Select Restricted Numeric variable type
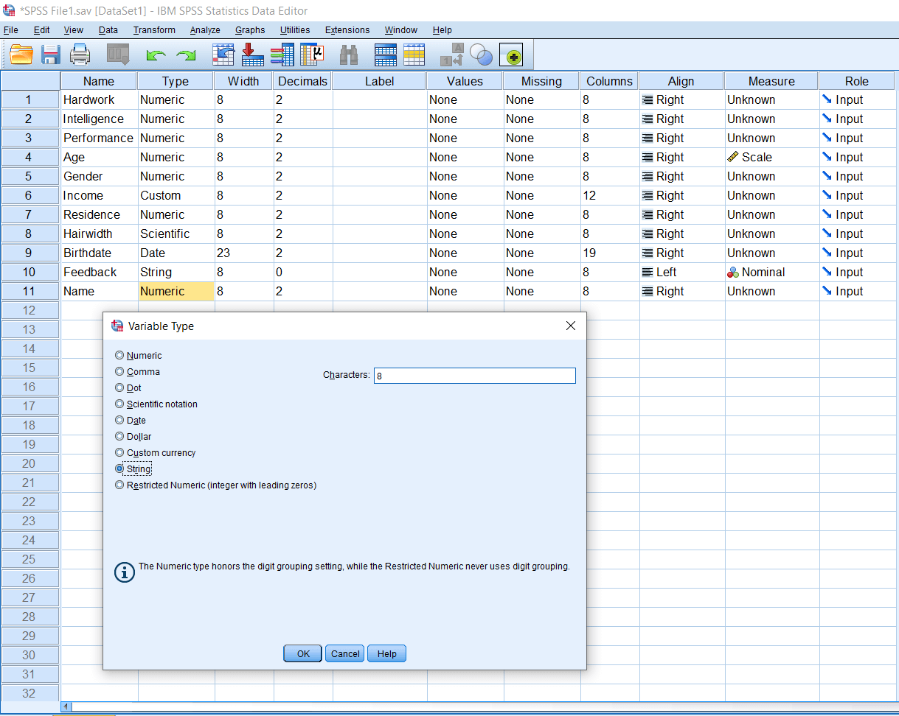Image resolution: width=899 pixels, height=716 pixels. click(119, 485)
